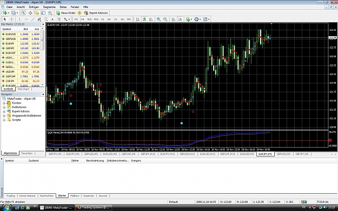Display chart as line chart

(x=151, y=19)
